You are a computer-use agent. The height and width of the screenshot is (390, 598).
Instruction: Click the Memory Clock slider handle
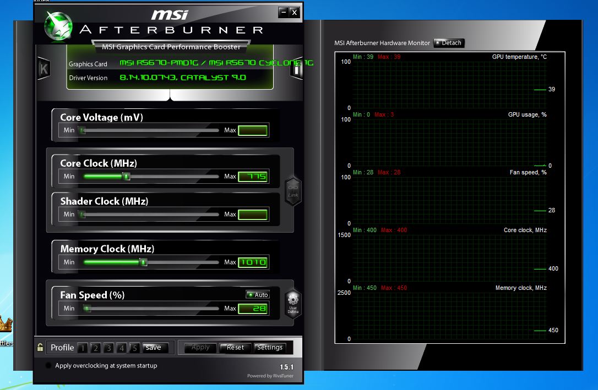[143, 262]
